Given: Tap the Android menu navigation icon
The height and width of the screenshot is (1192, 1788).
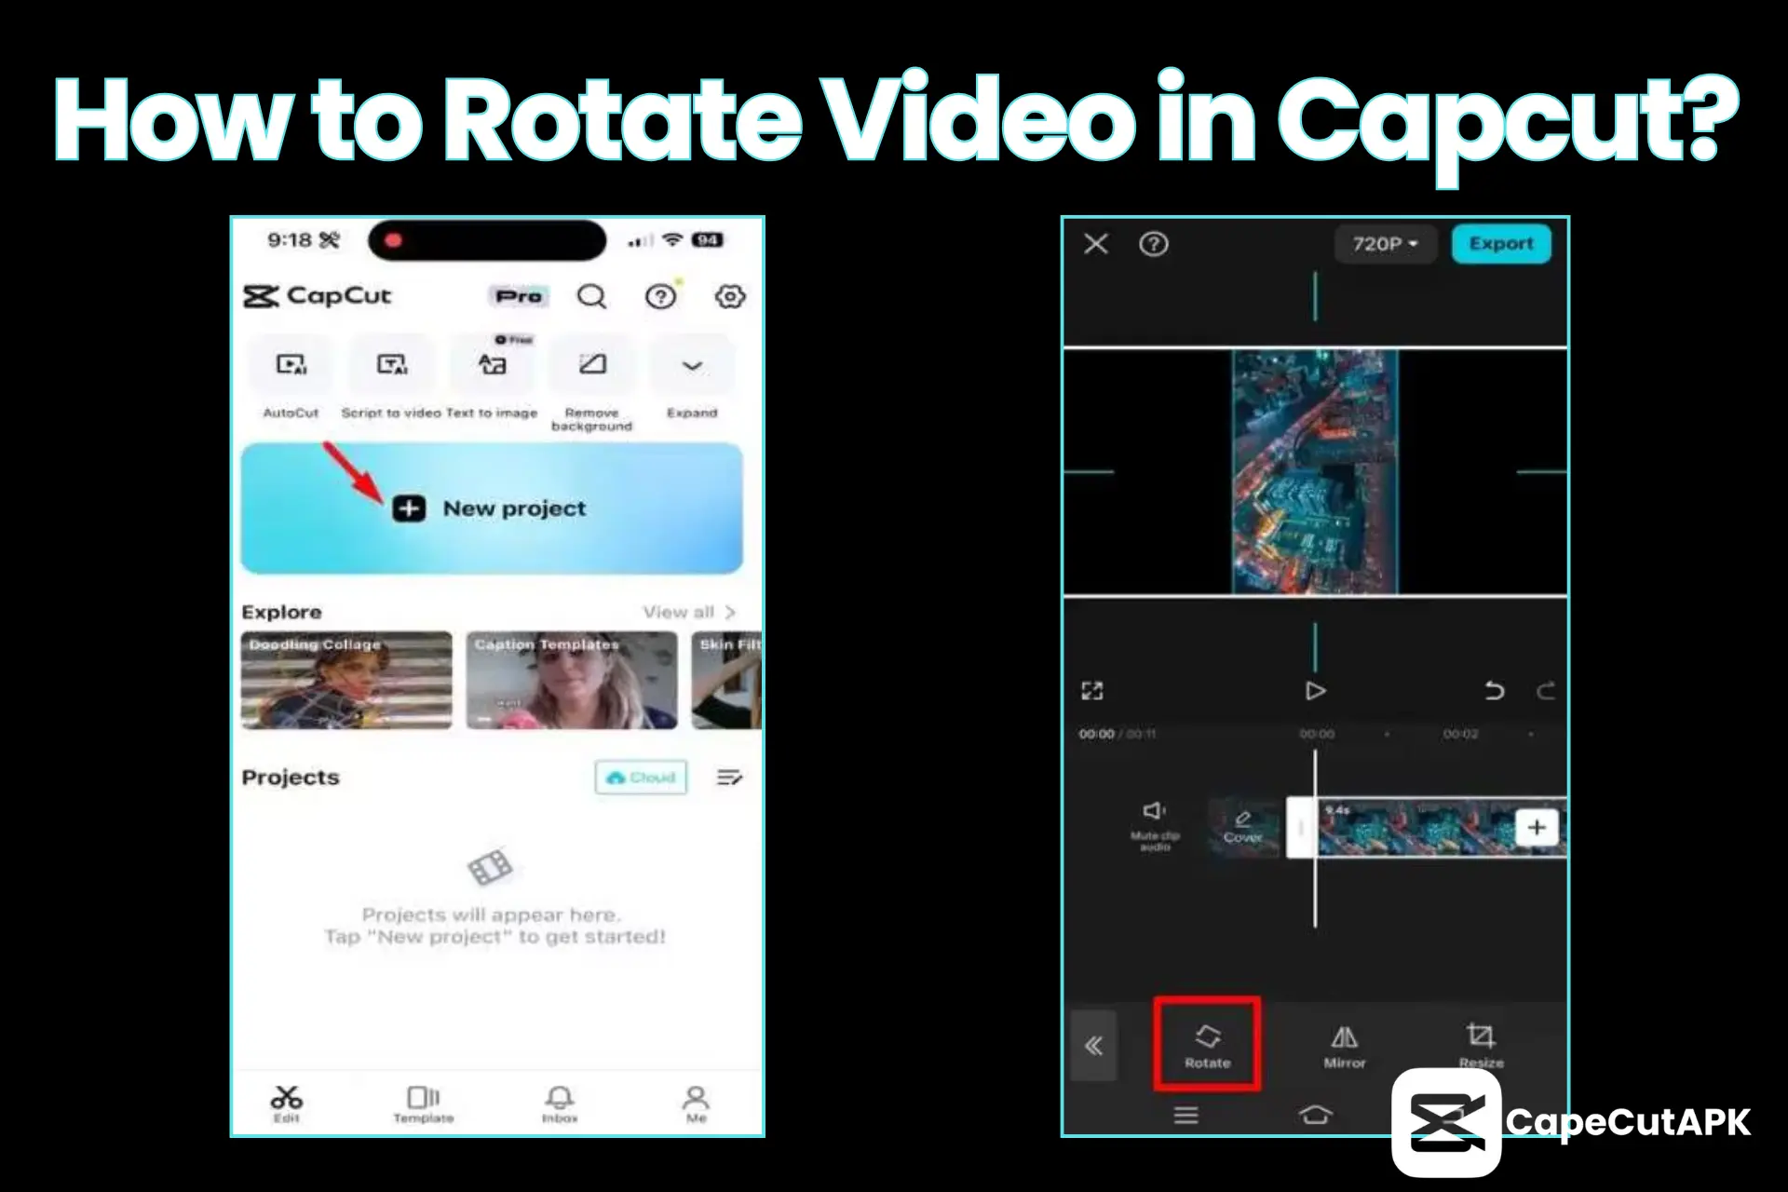Looking at the screenshot, I should click(x=1185, y=1115).
